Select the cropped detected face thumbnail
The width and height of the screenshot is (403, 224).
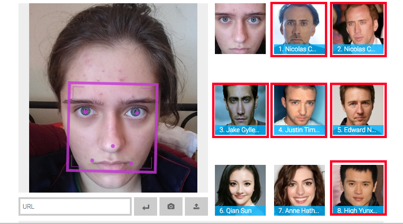point(240,29)
